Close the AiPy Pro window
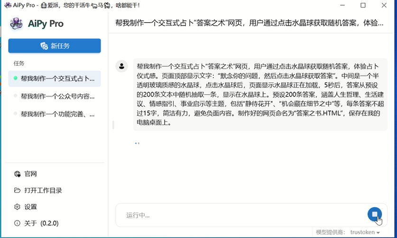397x238 pixels. point(384,5)
